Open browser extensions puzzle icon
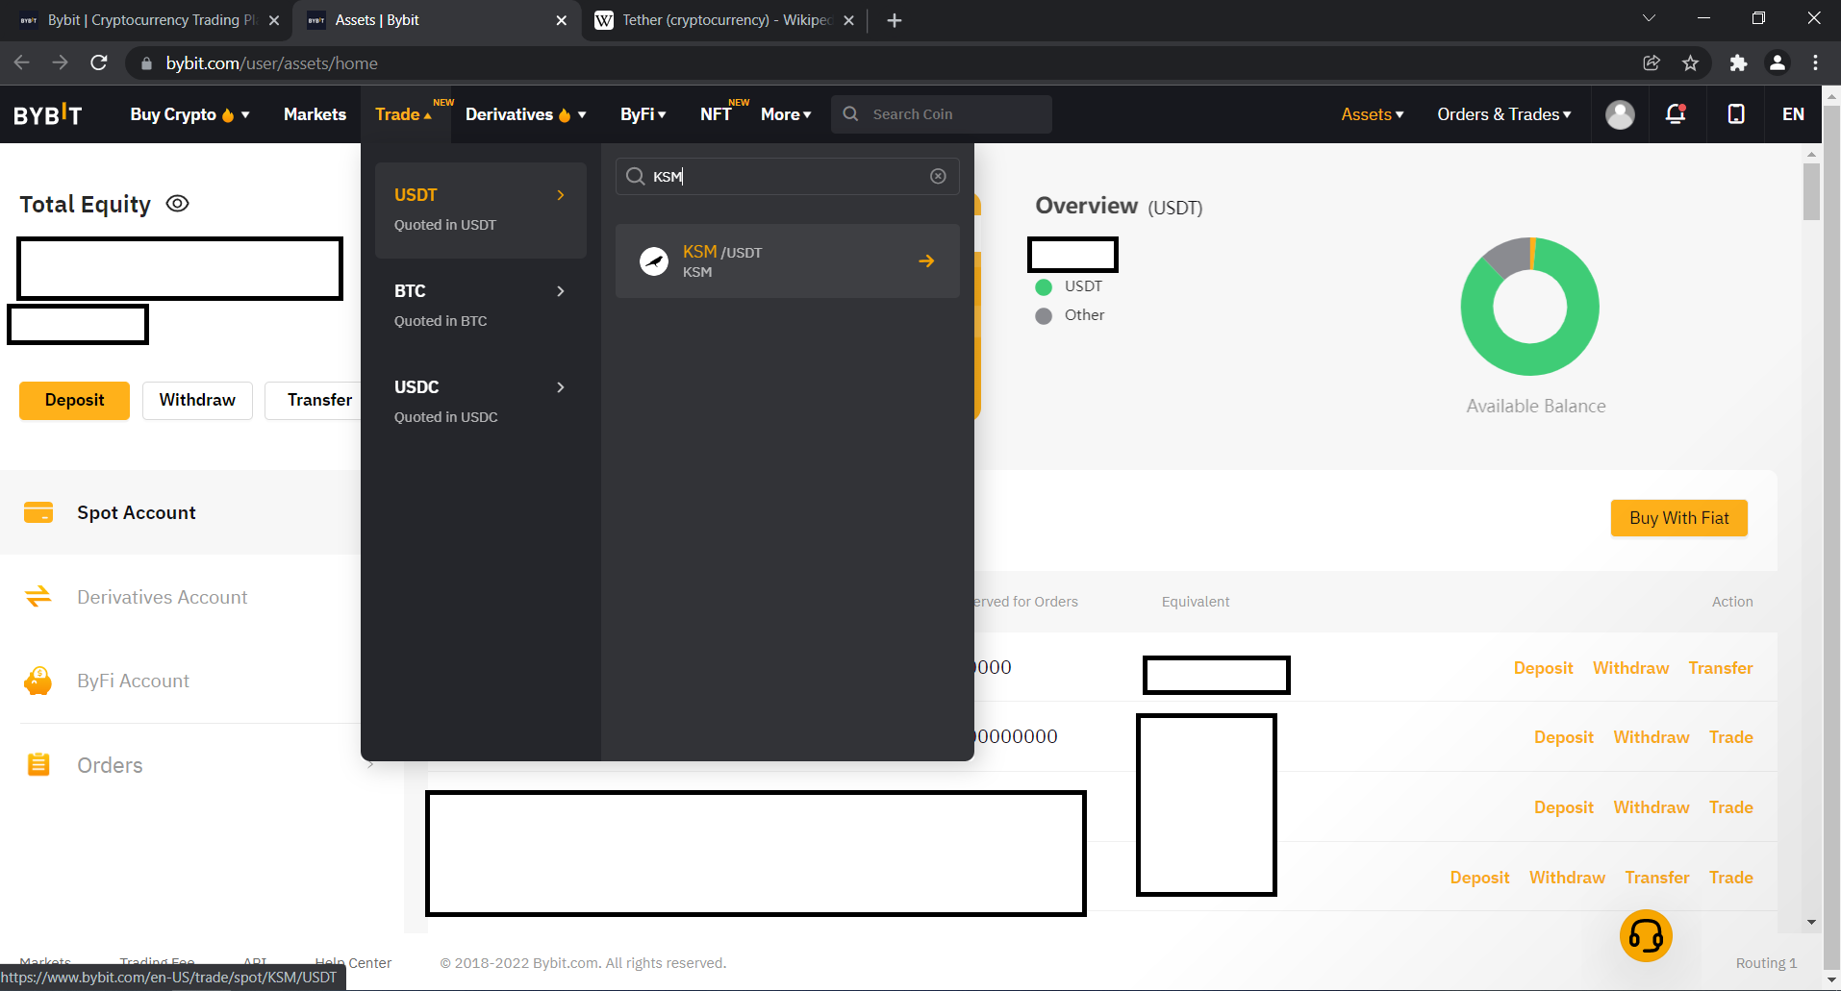The width and height of the screenshot is (1841, 991). 1738,63
